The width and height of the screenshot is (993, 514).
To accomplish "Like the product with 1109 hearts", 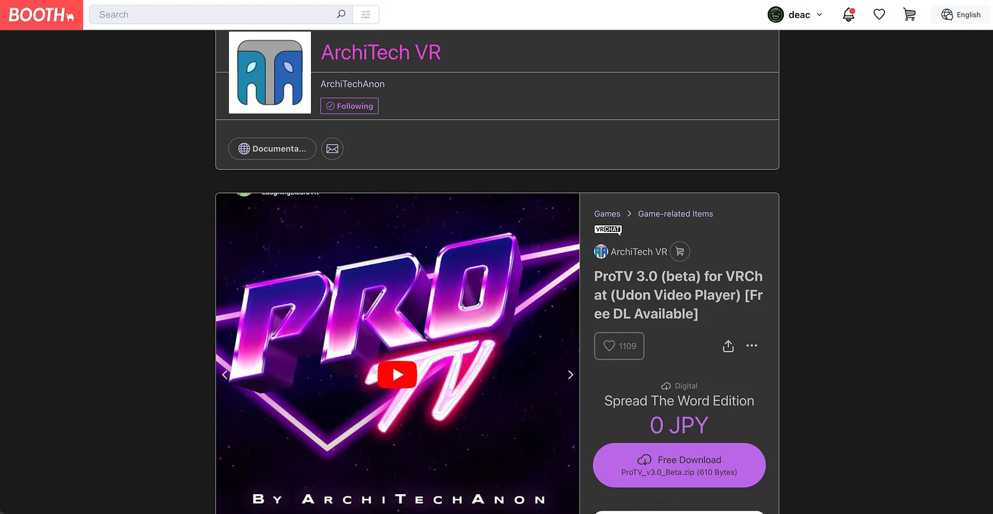I will pyautogui.click(x=619, y=346).
